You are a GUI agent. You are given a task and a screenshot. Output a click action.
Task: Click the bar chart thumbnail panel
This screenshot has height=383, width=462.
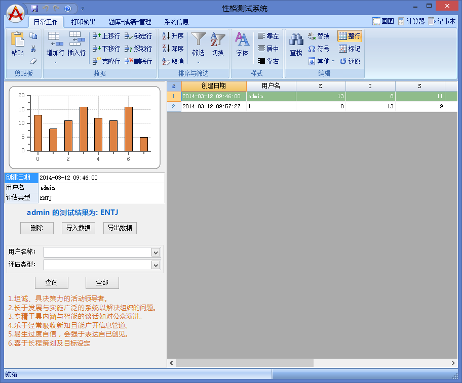point(85,127)
